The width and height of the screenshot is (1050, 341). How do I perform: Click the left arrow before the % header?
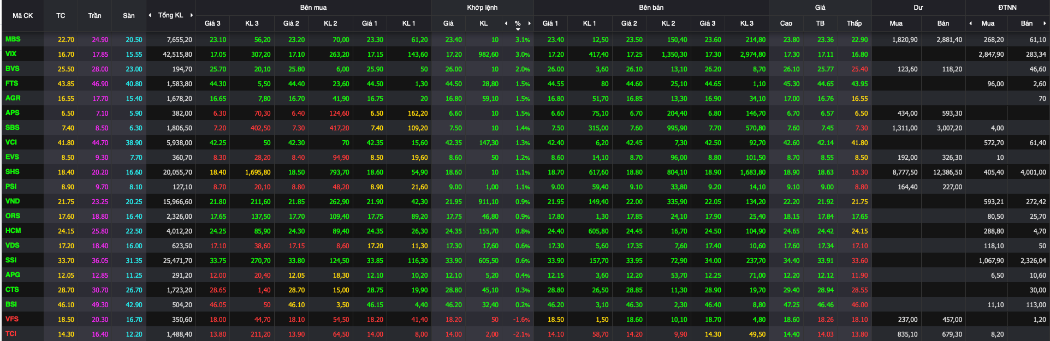coord(506,23)
